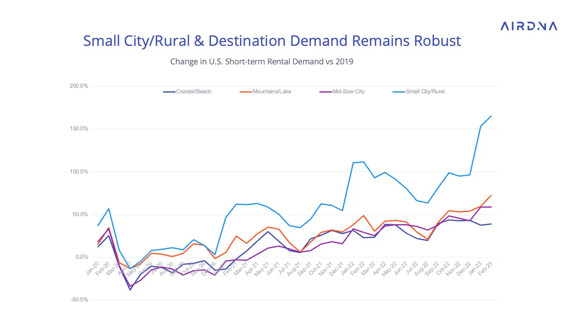This screenshot has height=326, width=579.
Task: Click the Mid-Size City legend entry
Action: (x=342, y=91)
